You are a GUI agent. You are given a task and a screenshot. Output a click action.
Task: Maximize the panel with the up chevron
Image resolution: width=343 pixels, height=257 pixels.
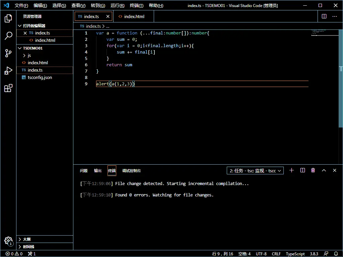pos(324,170)
